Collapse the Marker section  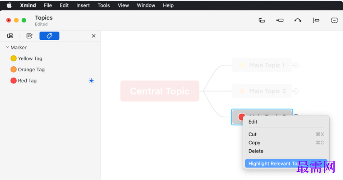[7, 47]
